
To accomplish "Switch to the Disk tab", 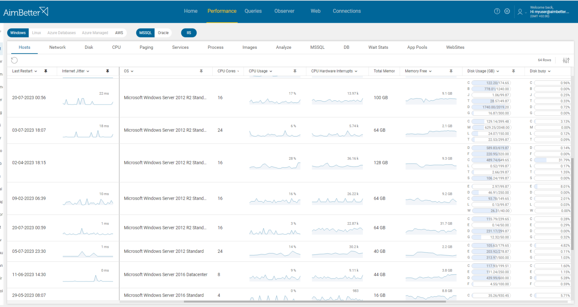I will coord(89,47).
